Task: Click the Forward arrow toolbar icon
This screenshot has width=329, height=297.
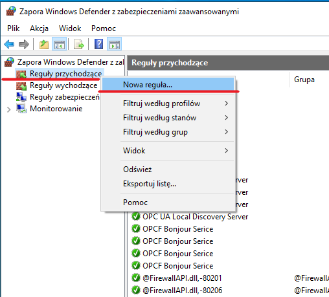Action: [24, 44]
